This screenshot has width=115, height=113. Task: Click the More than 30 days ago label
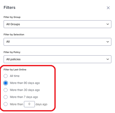(25, 90)
